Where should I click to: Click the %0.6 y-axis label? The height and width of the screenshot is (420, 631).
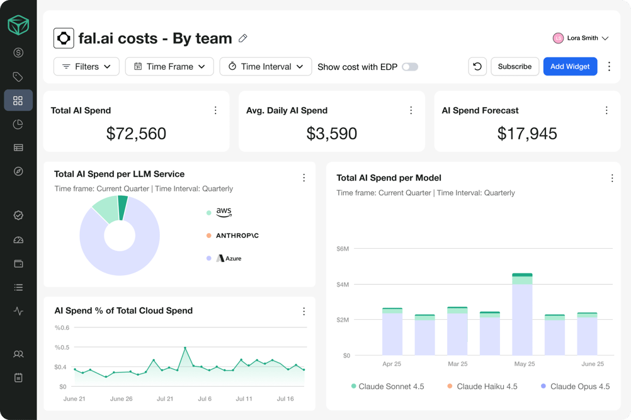(62, 327)
